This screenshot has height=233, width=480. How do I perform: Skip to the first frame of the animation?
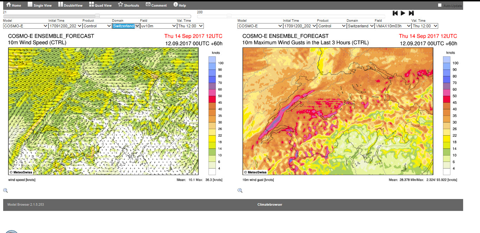click(395, 13)
